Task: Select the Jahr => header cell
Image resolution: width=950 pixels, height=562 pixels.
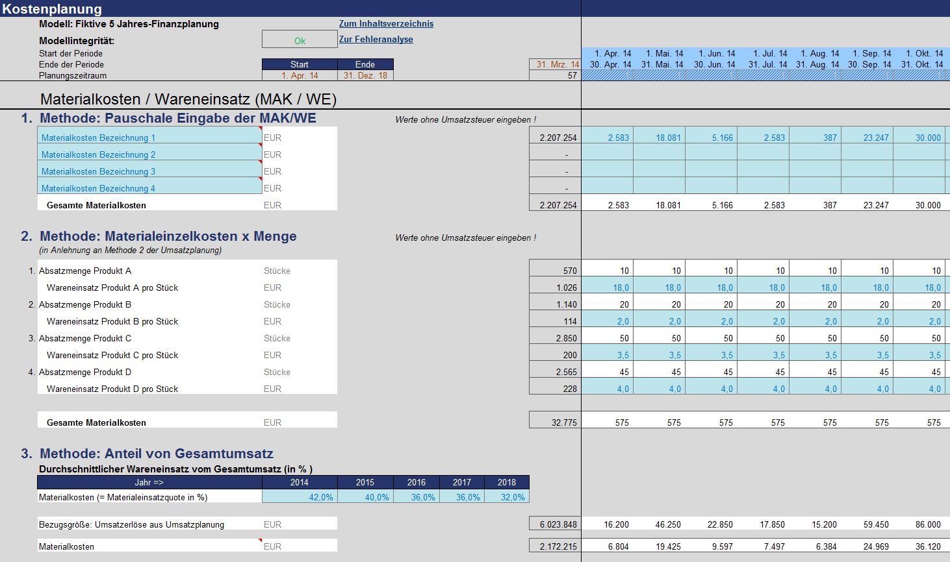Action: pos(149,482)
